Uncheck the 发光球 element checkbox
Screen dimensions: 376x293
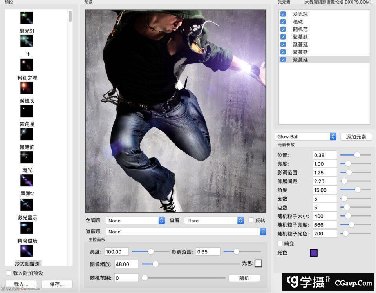(283, 14)
